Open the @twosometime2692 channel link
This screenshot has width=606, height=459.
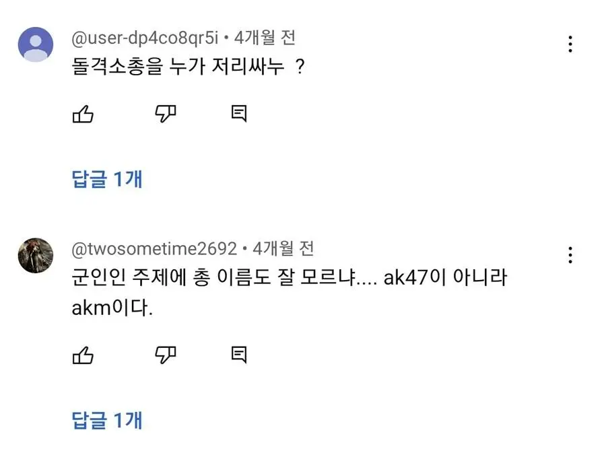pyautogui.click(x=154, y=249)
